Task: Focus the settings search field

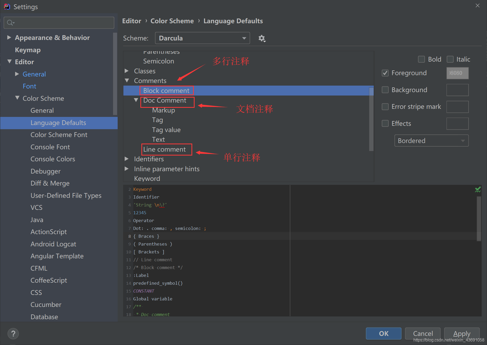Action: click(59, 23)
